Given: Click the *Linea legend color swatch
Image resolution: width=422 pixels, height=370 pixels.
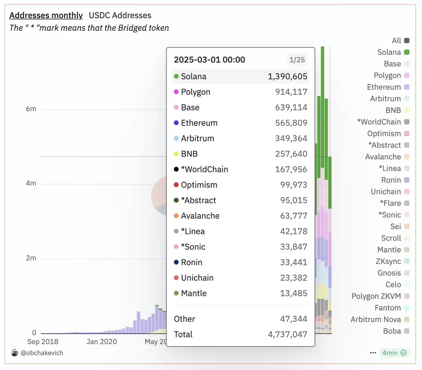Looking at the screenshot, I should (x=407, y=168).
